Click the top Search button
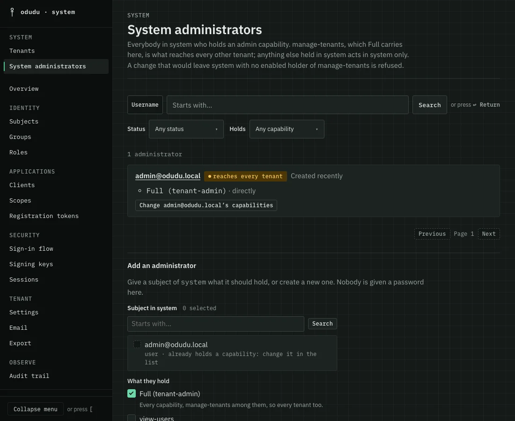Image resolution: width=515 pixels, height=421 pixels. coord(430,105)
